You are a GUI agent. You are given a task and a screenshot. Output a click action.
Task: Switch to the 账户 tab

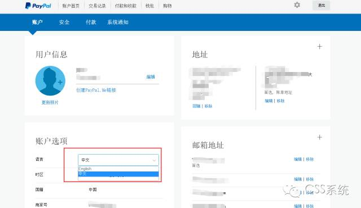(37, 22)
